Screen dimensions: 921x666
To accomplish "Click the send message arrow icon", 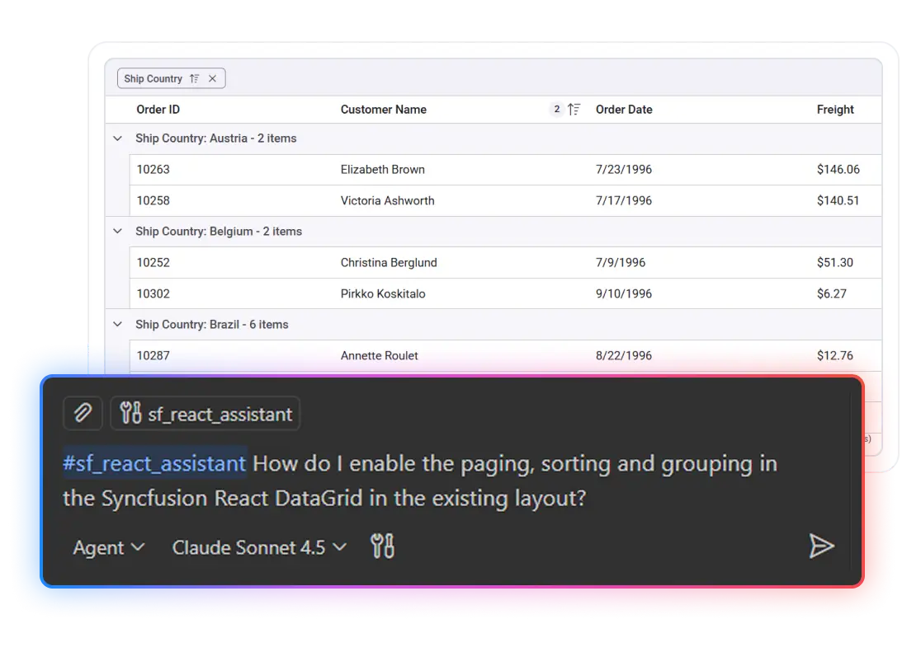I will (821, 546).
